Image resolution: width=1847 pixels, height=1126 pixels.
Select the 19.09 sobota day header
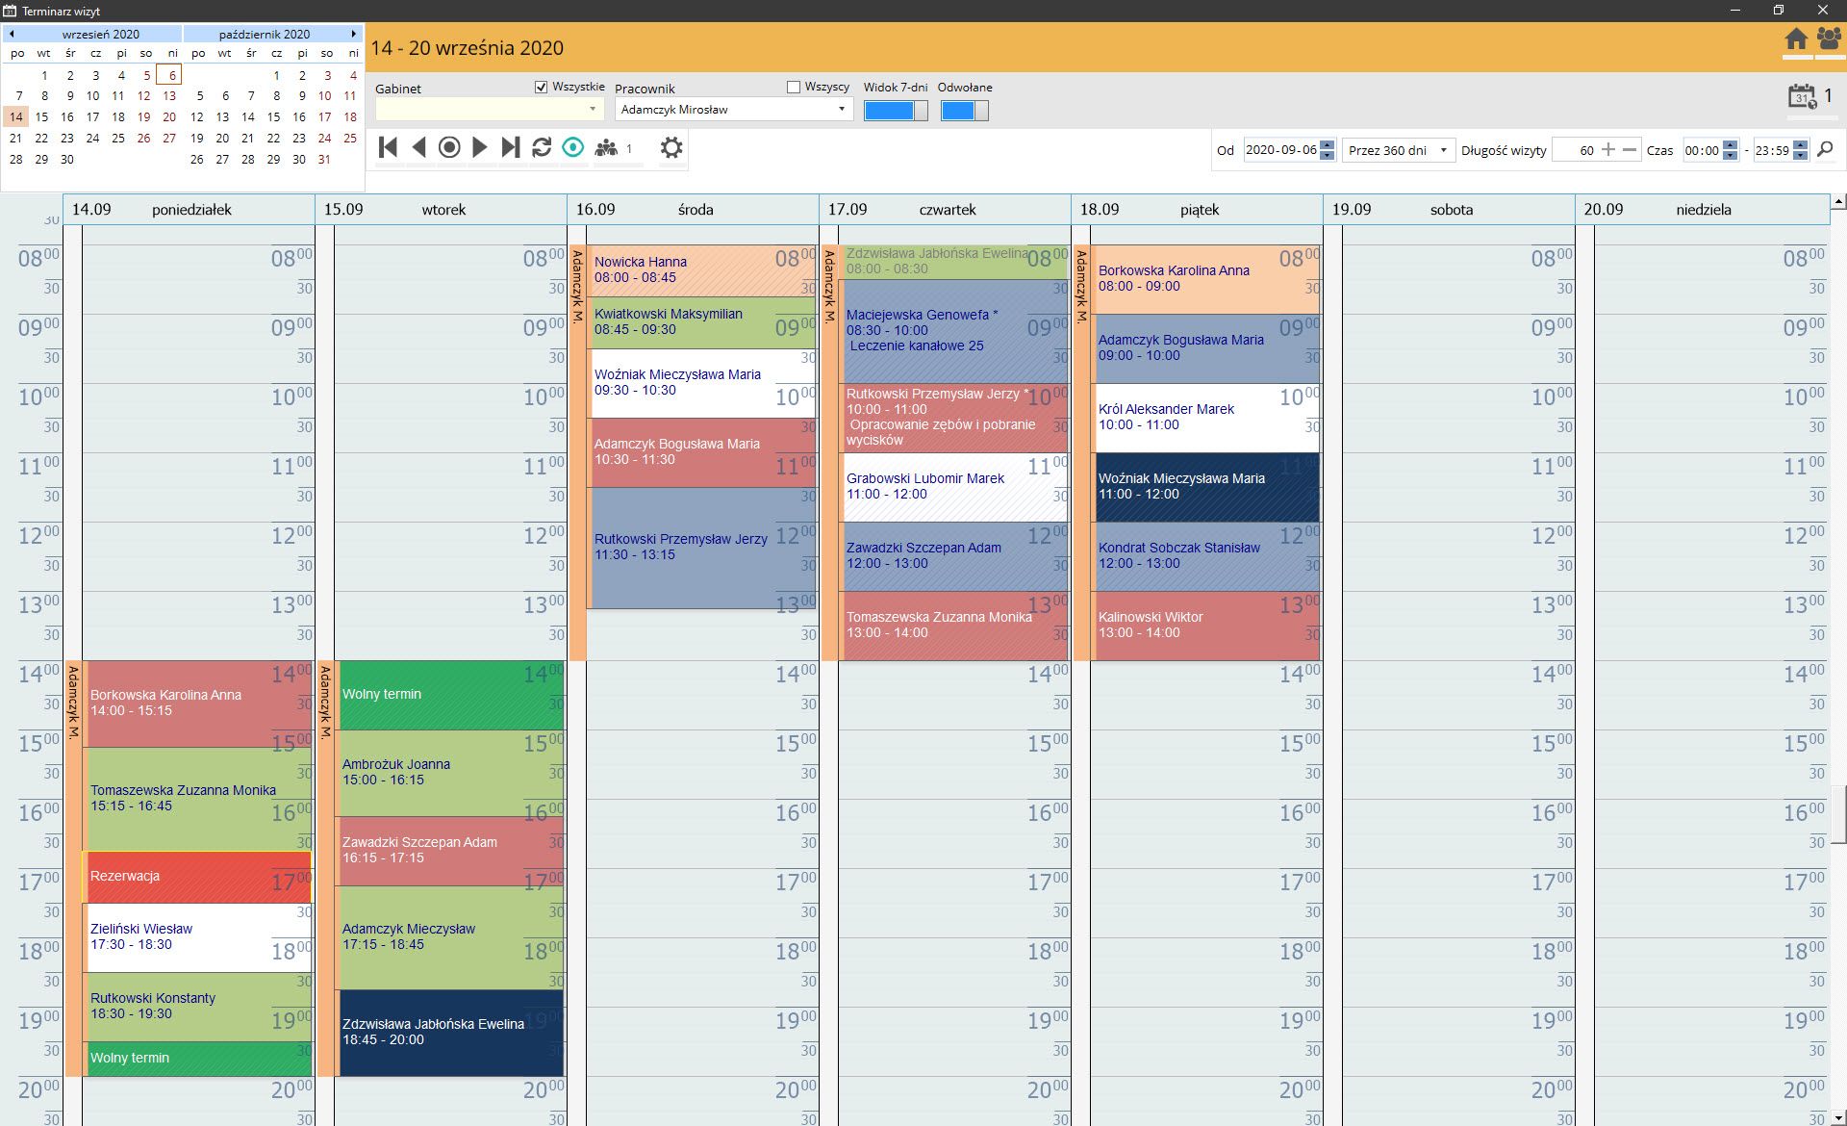1450,209
